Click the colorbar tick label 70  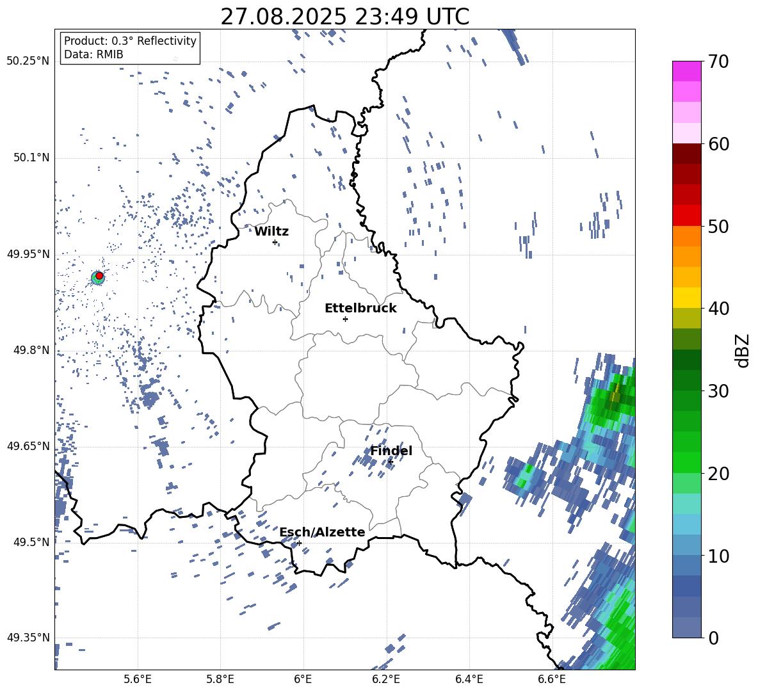tap(718, 62)
